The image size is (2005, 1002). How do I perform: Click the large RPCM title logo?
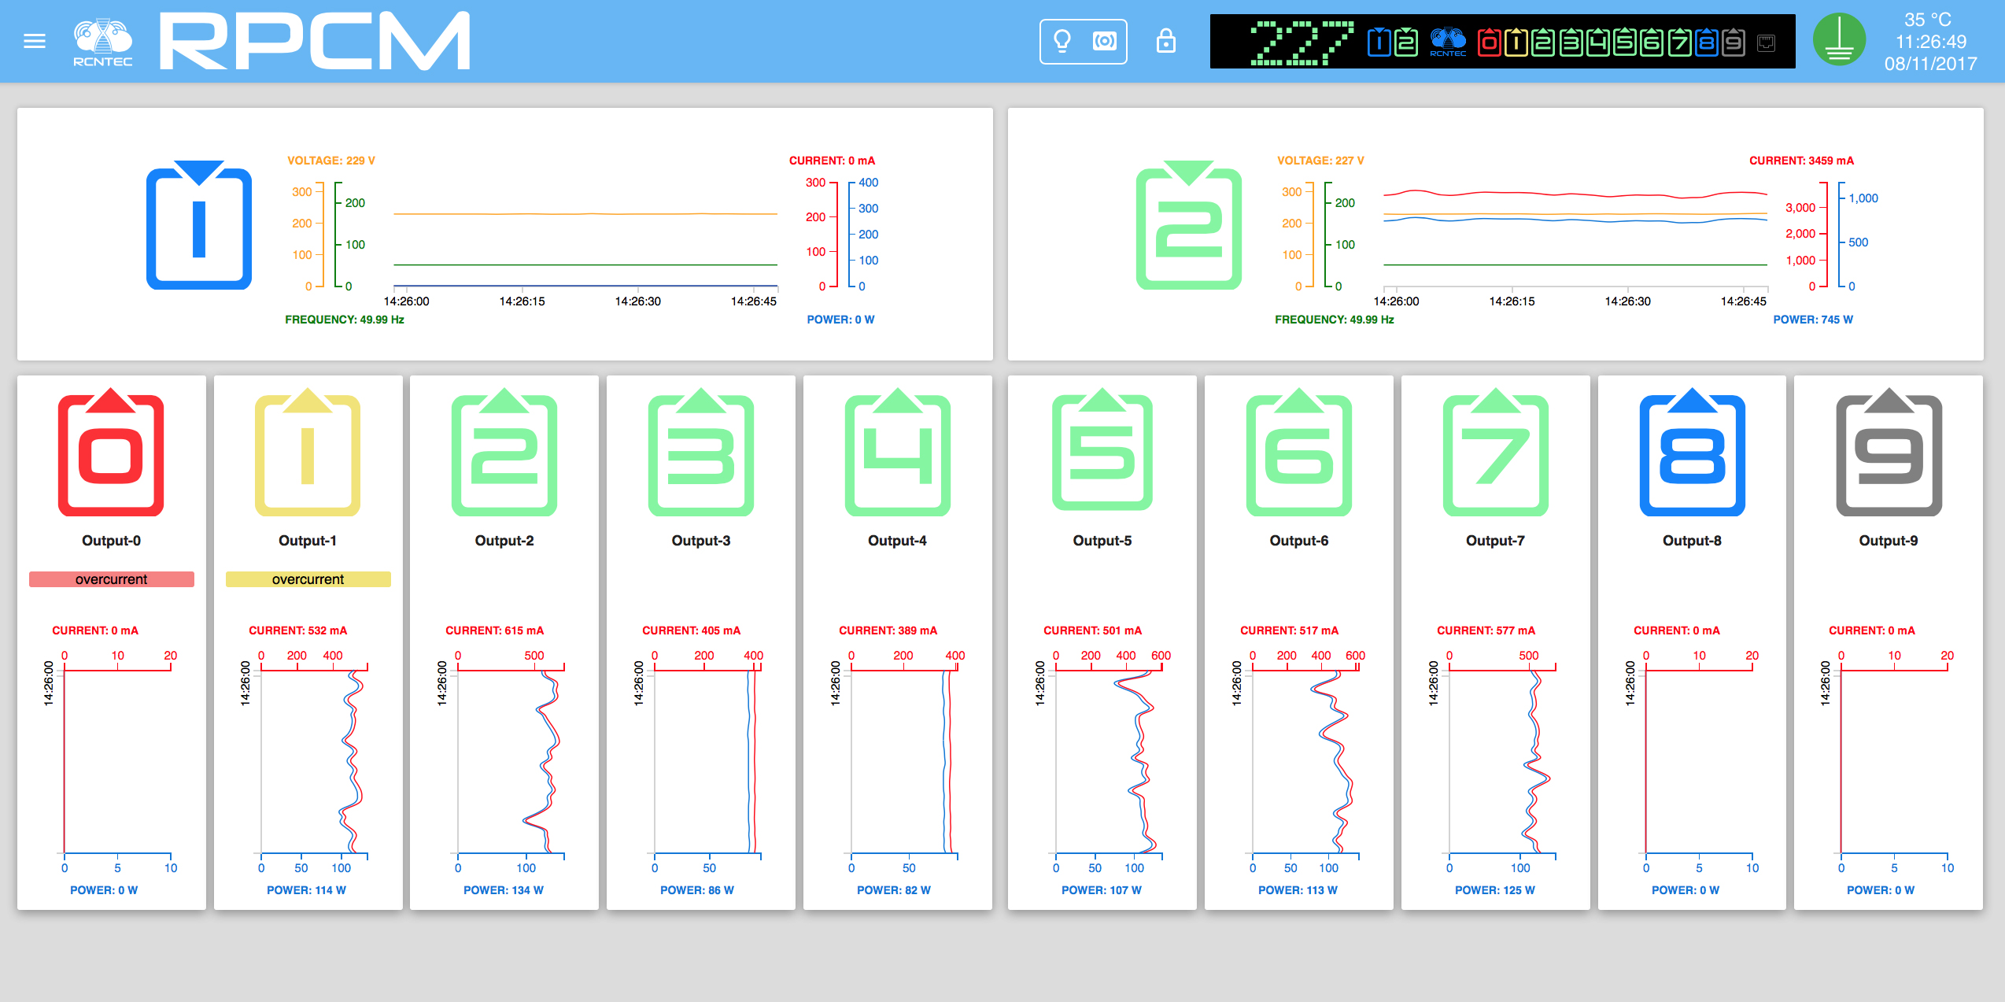click(316, 41)
